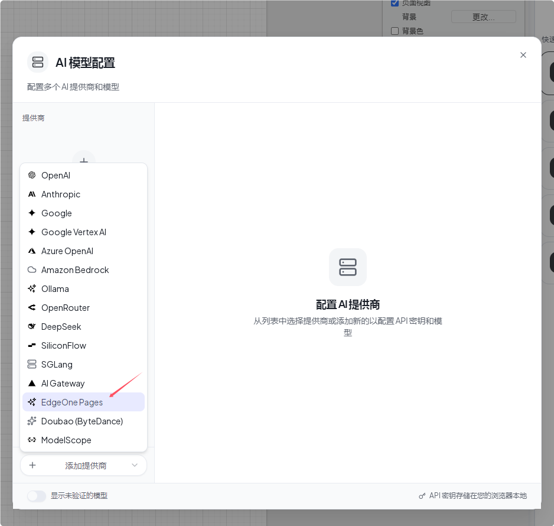Select the SGLang text label
This screenshot has width=554, height=526.
pos(57,365)
